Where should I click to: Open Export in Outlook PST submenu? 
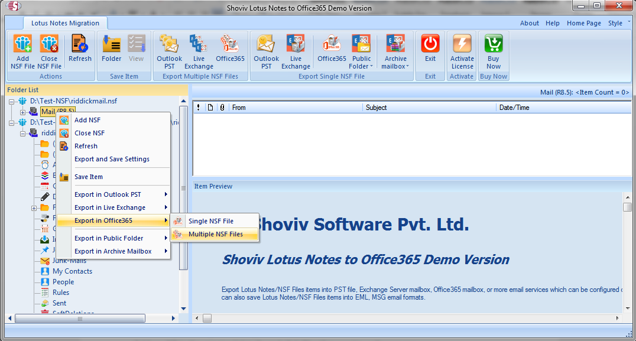coord(113,194)
